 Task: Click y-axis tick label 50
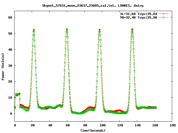(10, 34)
